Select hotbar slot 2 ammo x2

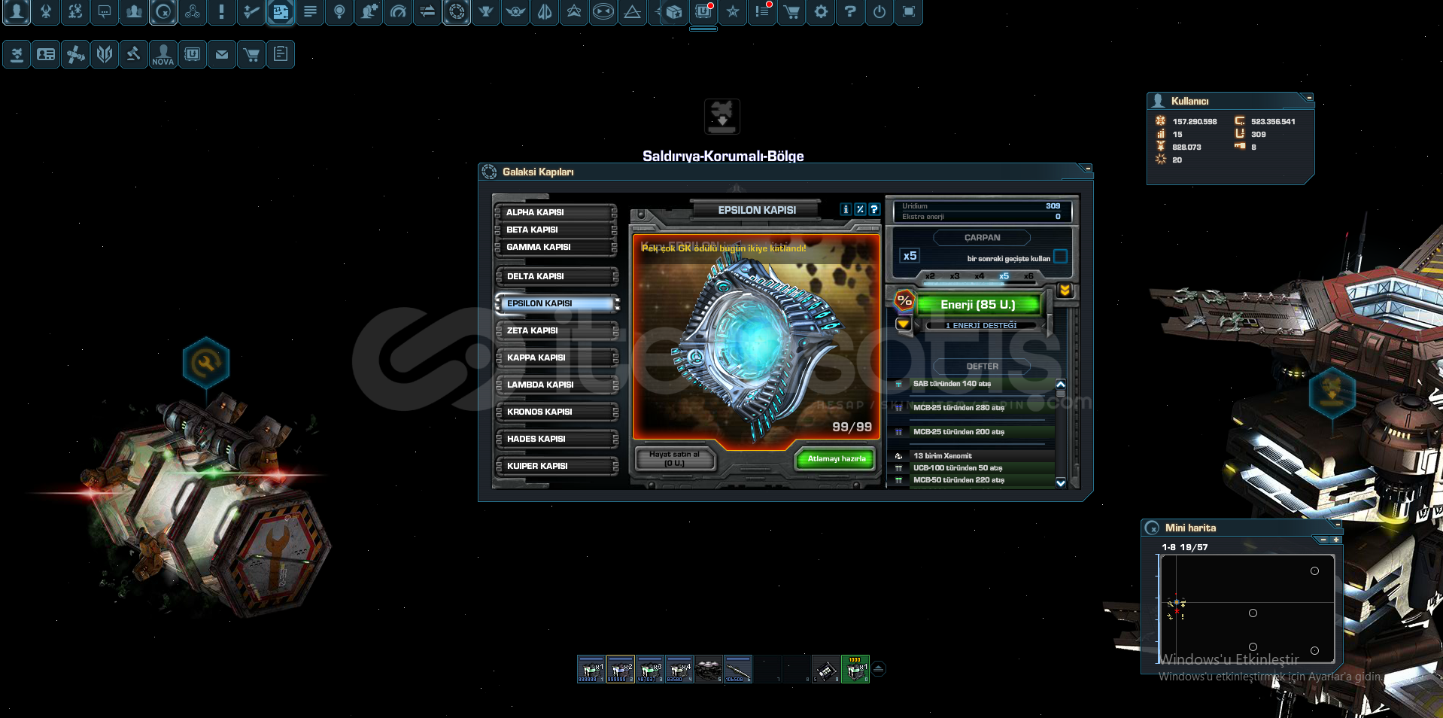pyautogui.click(x=621, y=669)
